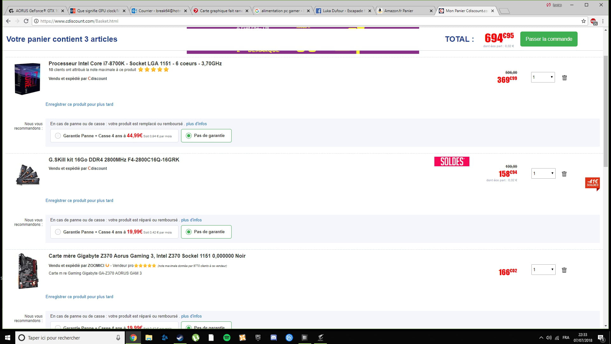Open Chrome menu three-dot icon
The image size is (611, 344).
coord(603,21)
